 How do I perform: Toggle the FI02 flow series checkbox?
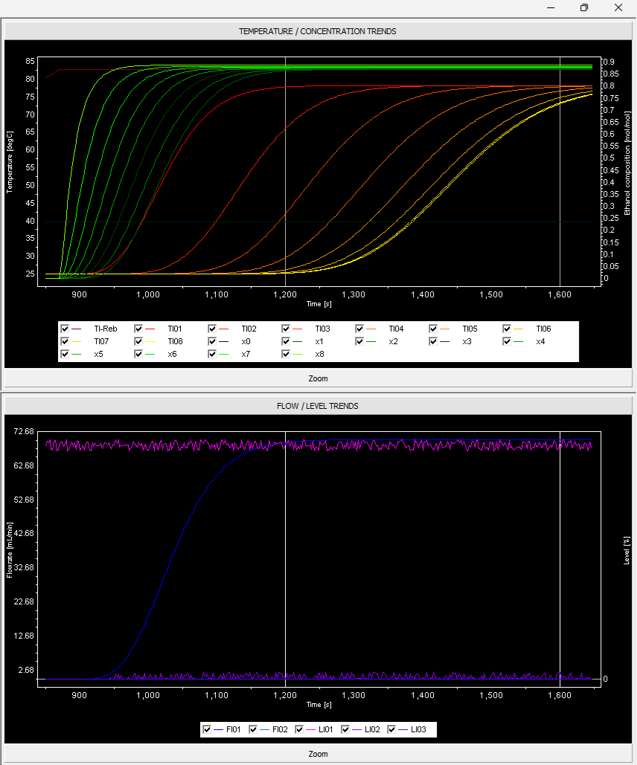253,729
